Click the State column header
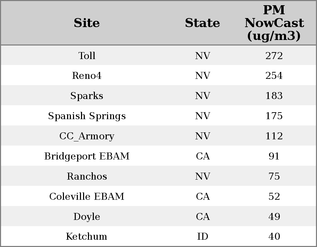This screenshot has height=247, width=317. click(x=202, y=23)
